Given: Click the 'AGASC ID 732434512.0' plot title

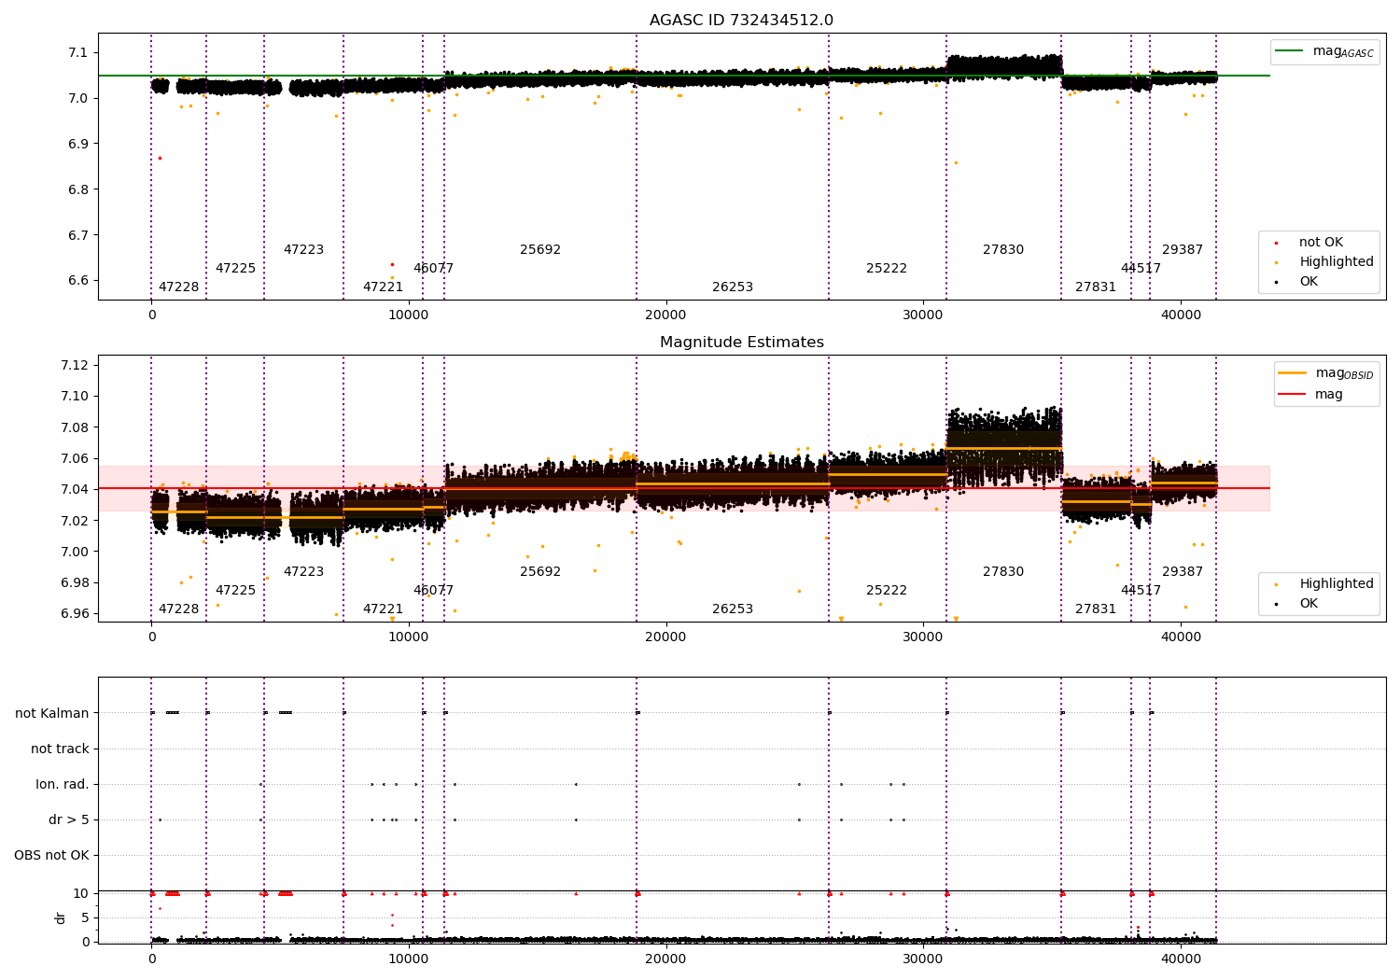Looking at the screenshot, I should coord(741,21).
